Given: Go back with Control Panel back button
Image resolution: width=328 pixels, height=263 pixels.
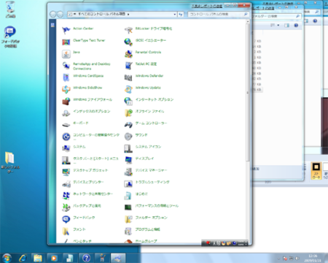Looking at the screenshot, I should point(53,15).
